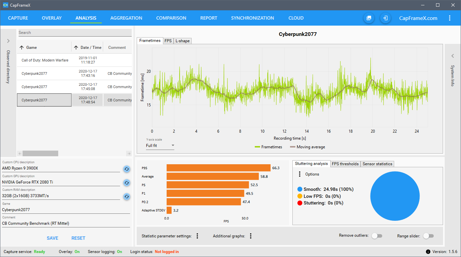The image size is (461, 257).
Task: Toggle the Remove outliers switch
Action: click(377, 236)
